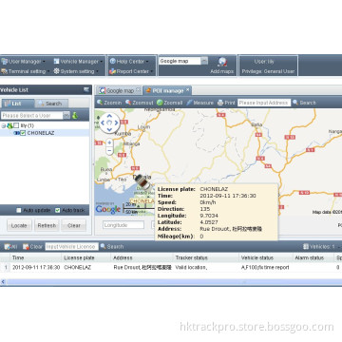
Task: Click the Add maps globe icon
Action: click(x=223, y=62)
